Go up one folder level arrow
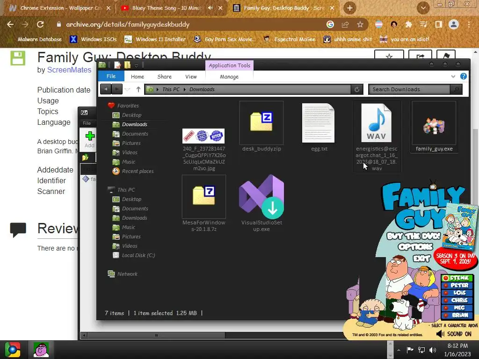Viewport: 479px width, 359px height. [x=138, y=89]
